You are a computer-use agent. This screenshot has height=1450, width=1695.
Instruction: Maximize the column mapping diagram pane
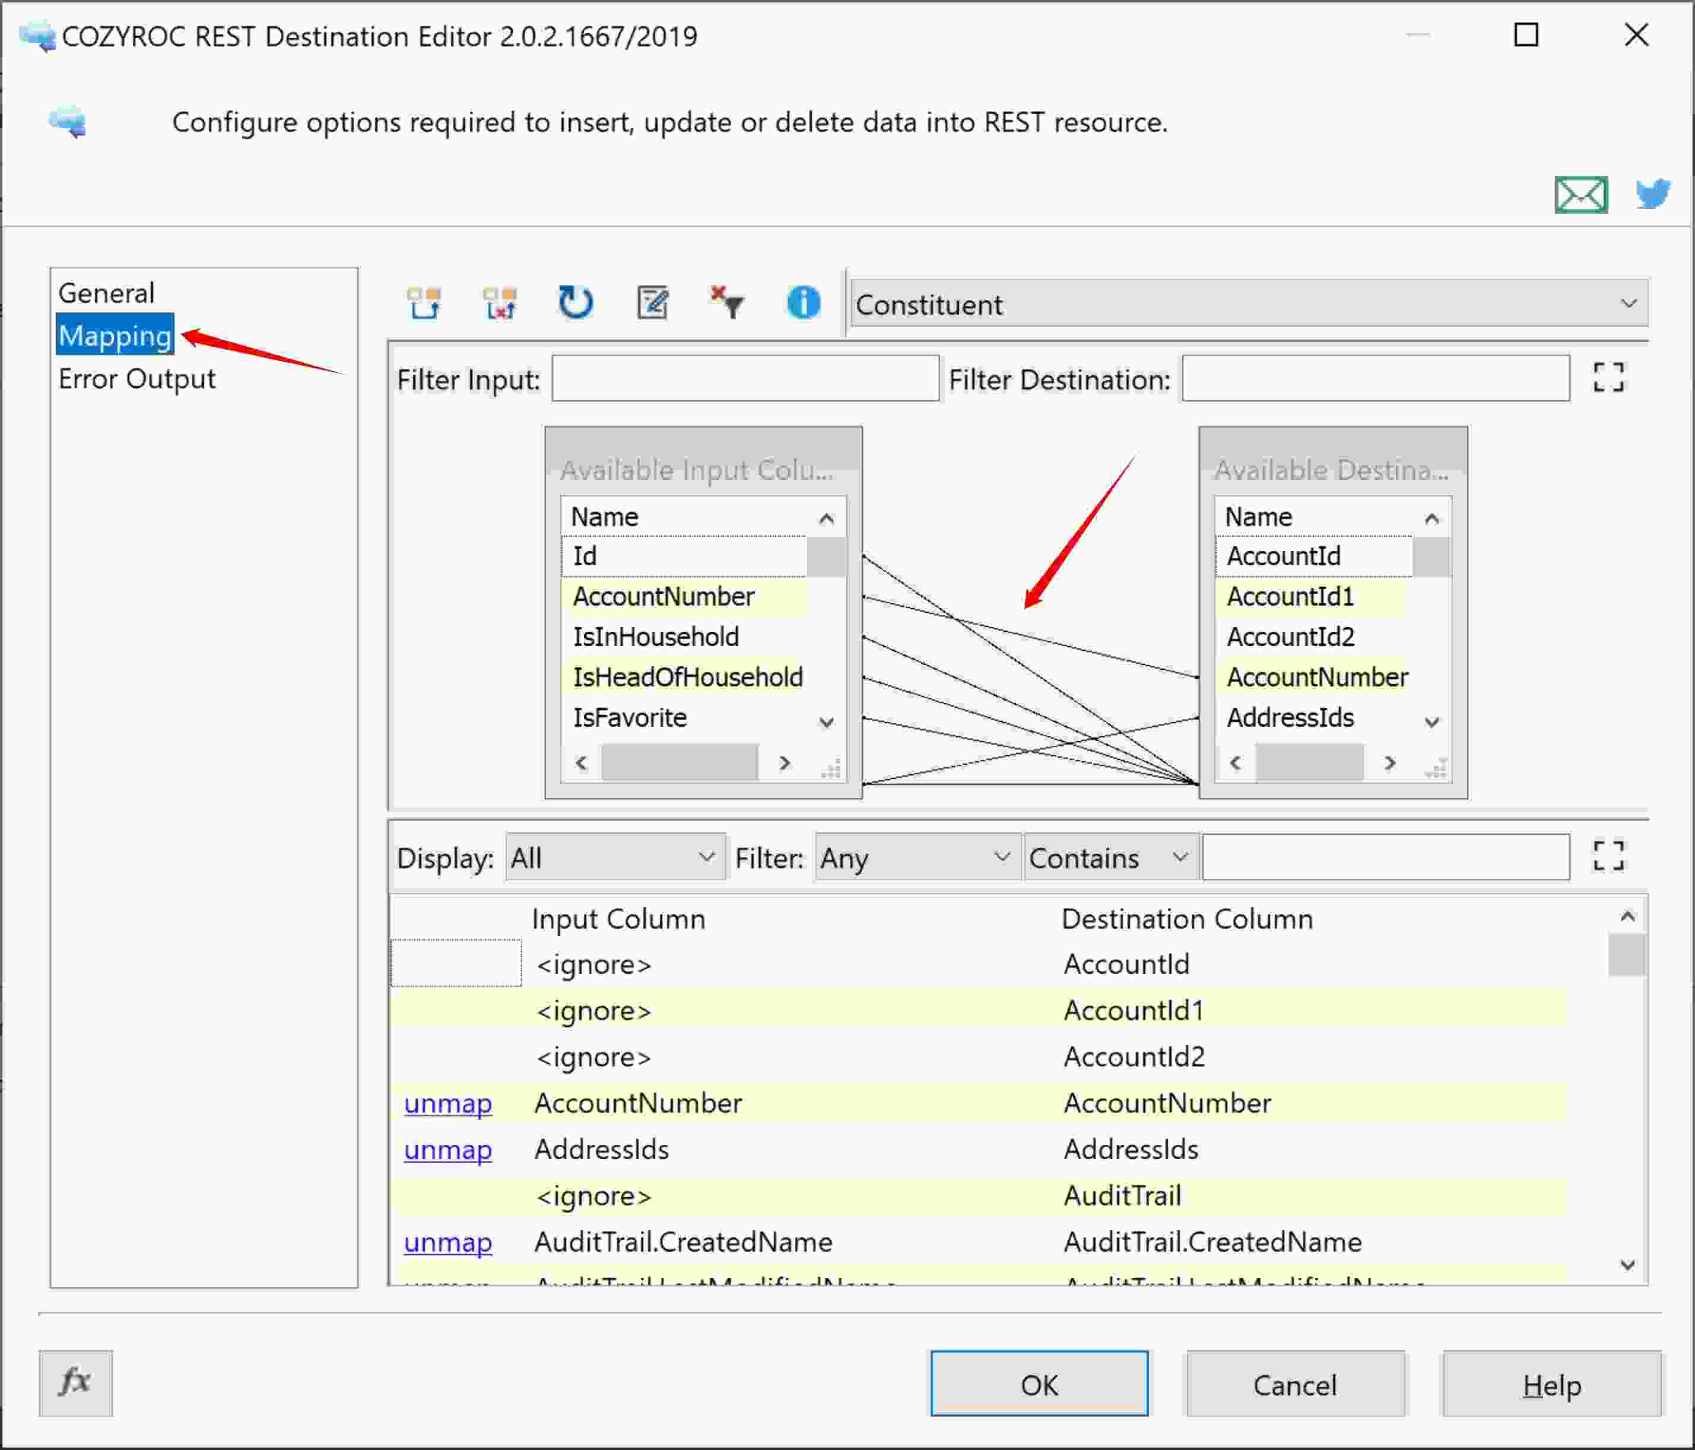(1608, 378)
